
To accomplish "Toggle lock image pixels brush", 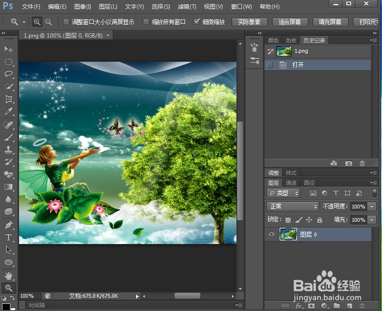I will (x=299, y=220).
